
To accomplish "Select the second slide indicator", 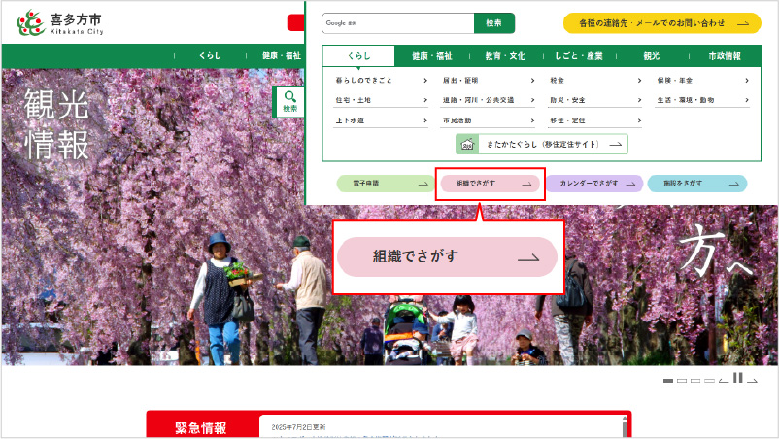I will click(682, 381).
